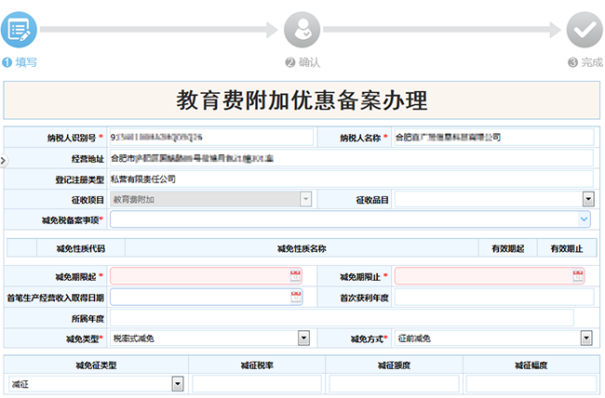Open calendar picker for 减免期限止
Image resolution: width=605 pixels, height=398 pixels.
(581, 276)
